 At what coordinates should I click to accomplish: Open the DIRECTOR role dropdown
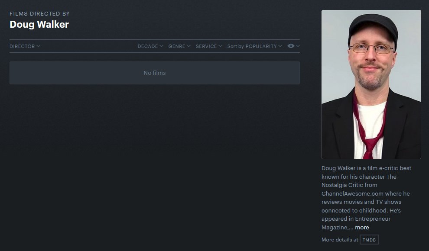(25, 46)
